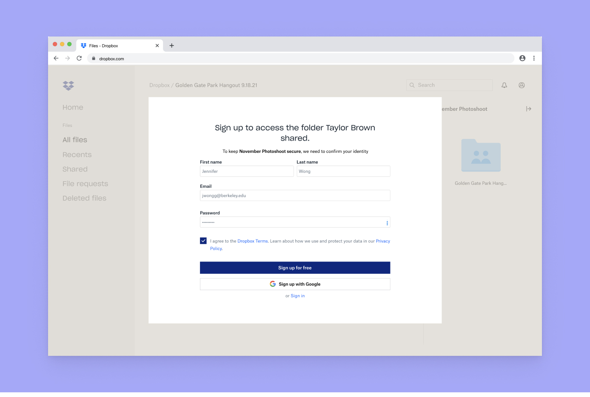Click the Sign up for free button
Screen dimensions: 590x397
pos(295,268)
